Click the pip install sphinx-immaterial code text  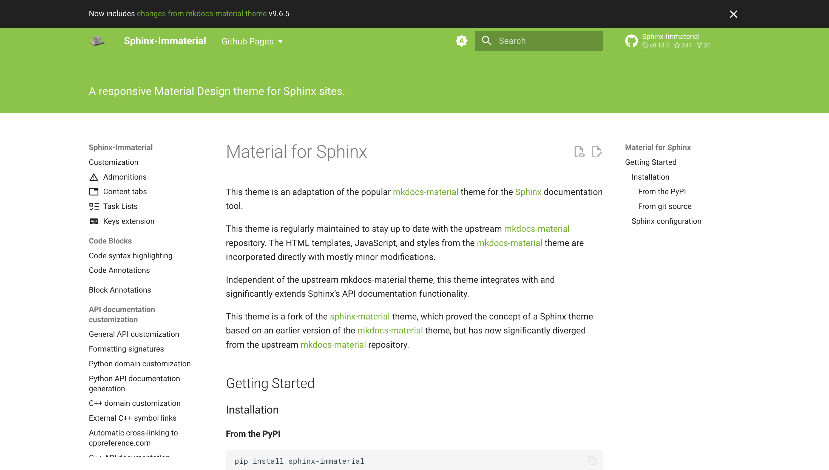click(299, 461)
